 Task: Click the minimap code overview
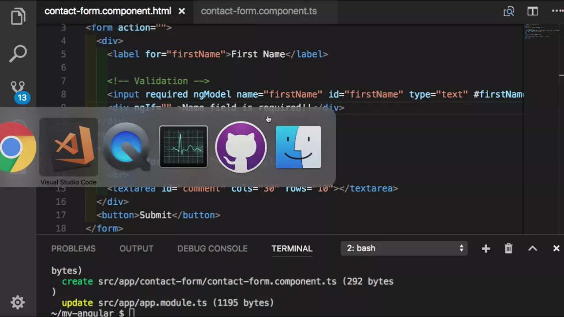(x=541, y=31)
